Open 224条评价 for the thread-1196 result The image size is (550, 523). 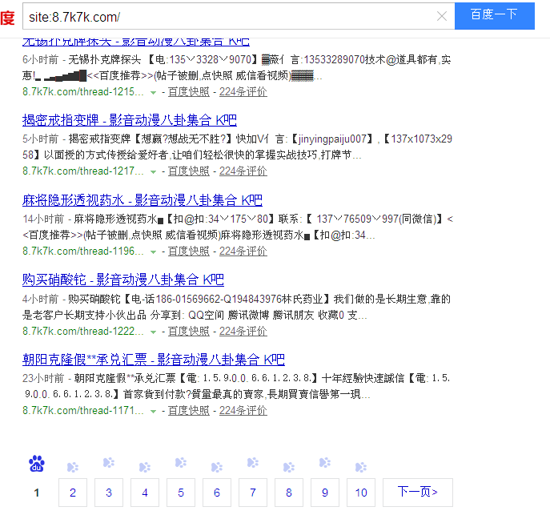coord(243,251)
